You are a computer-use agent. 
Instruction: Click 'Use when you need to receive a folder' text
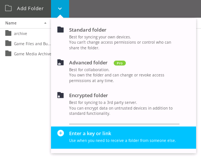click(x=122, y=140)
